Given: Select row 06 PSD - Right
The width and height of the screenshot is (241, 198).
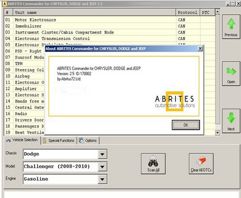Looking at the screenshot, I should pyautogui.click(x=24, y=51).
